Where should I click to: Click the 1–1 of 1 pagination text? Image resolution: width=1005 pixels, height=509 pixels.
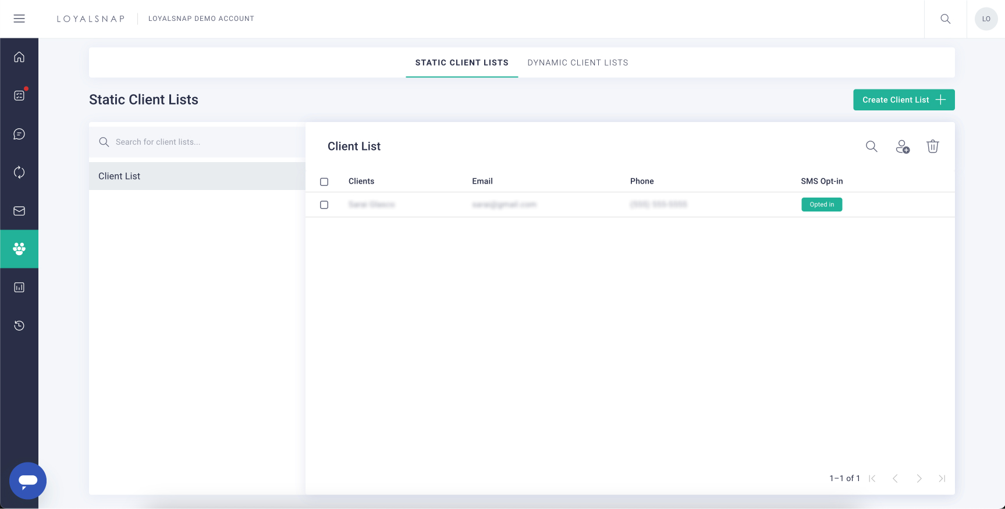pyautogui.click(x=844, y=478)
